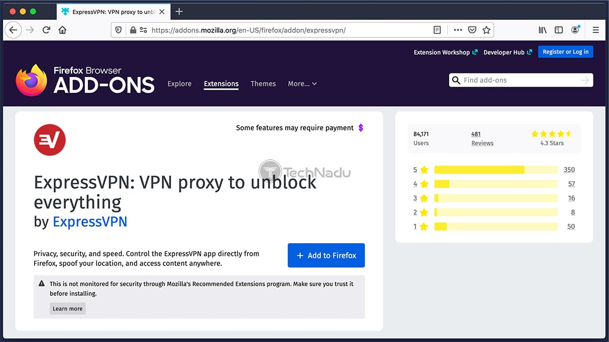Filter reviews by 2 star rating

[421, 212]
